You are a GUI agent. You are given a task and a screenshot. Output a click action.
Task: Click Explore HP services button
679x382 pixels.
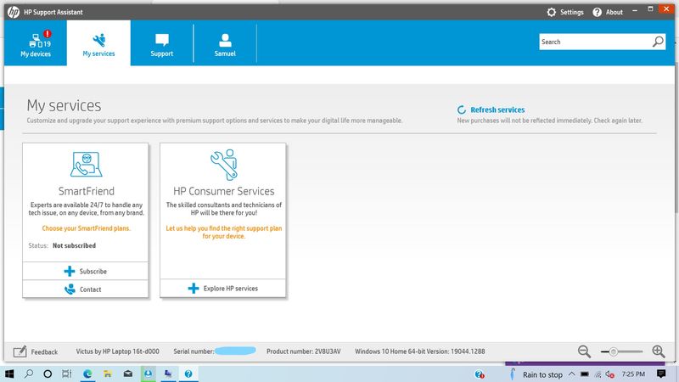223,289
